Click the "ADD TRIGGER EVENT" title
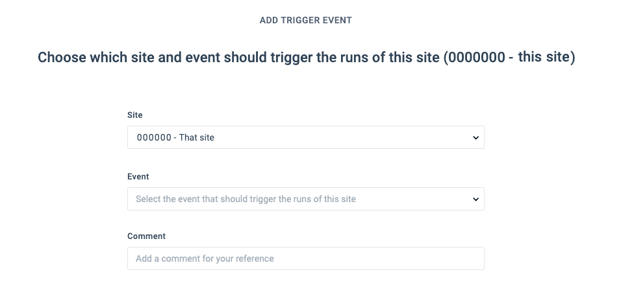Viewport: 621px width, 285px height. [x=306, y=20]
